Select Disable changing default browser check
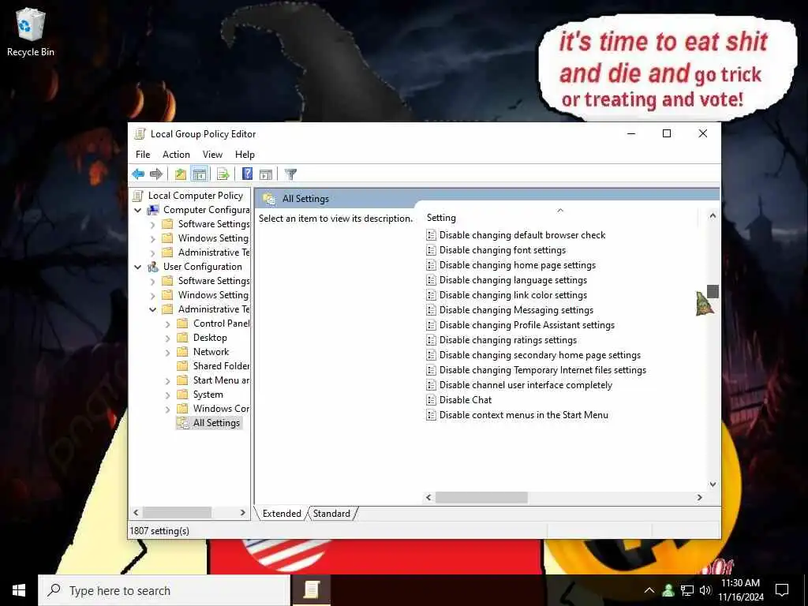 [x=522, y=235]
